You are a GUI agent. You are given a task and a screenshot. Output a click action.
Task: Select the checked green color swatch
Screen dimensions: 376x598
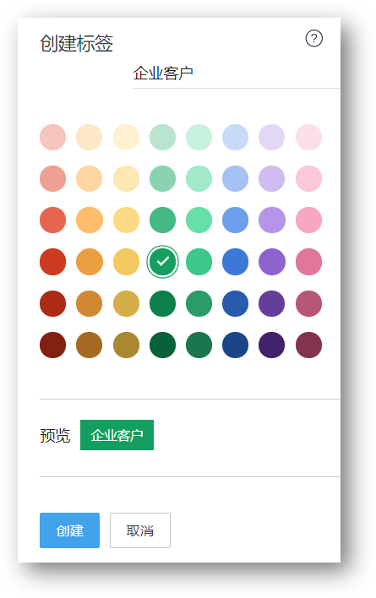coord(162,262)
